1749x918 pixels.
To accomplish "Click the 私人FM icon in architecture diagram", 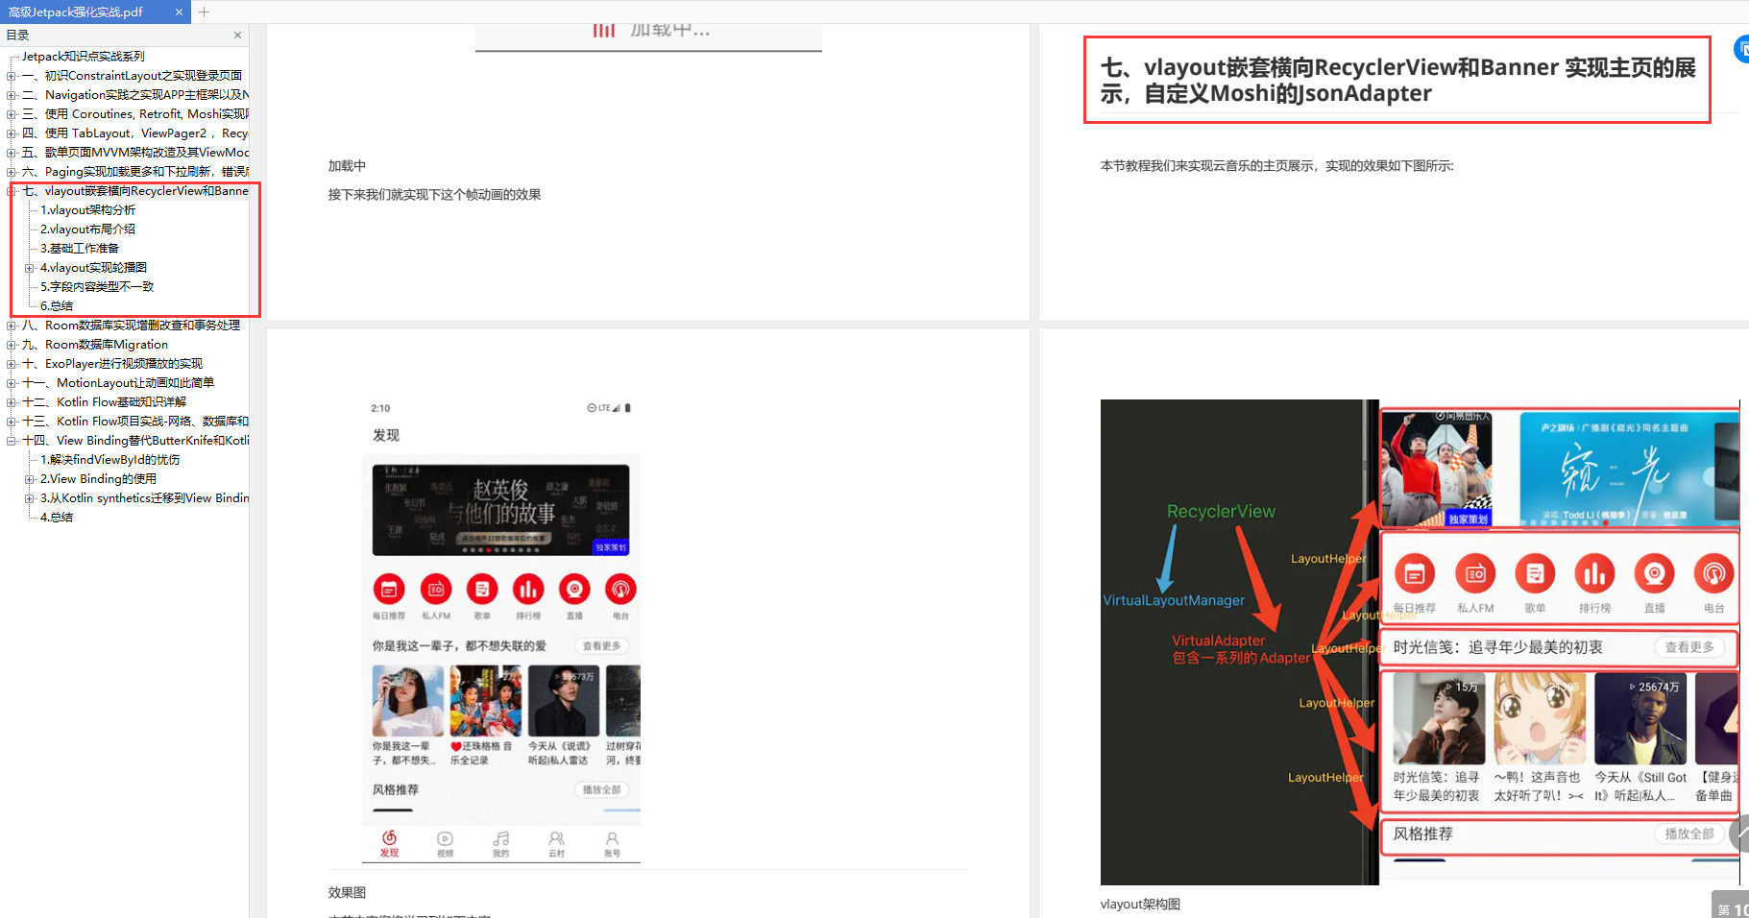I will 1475,574.
